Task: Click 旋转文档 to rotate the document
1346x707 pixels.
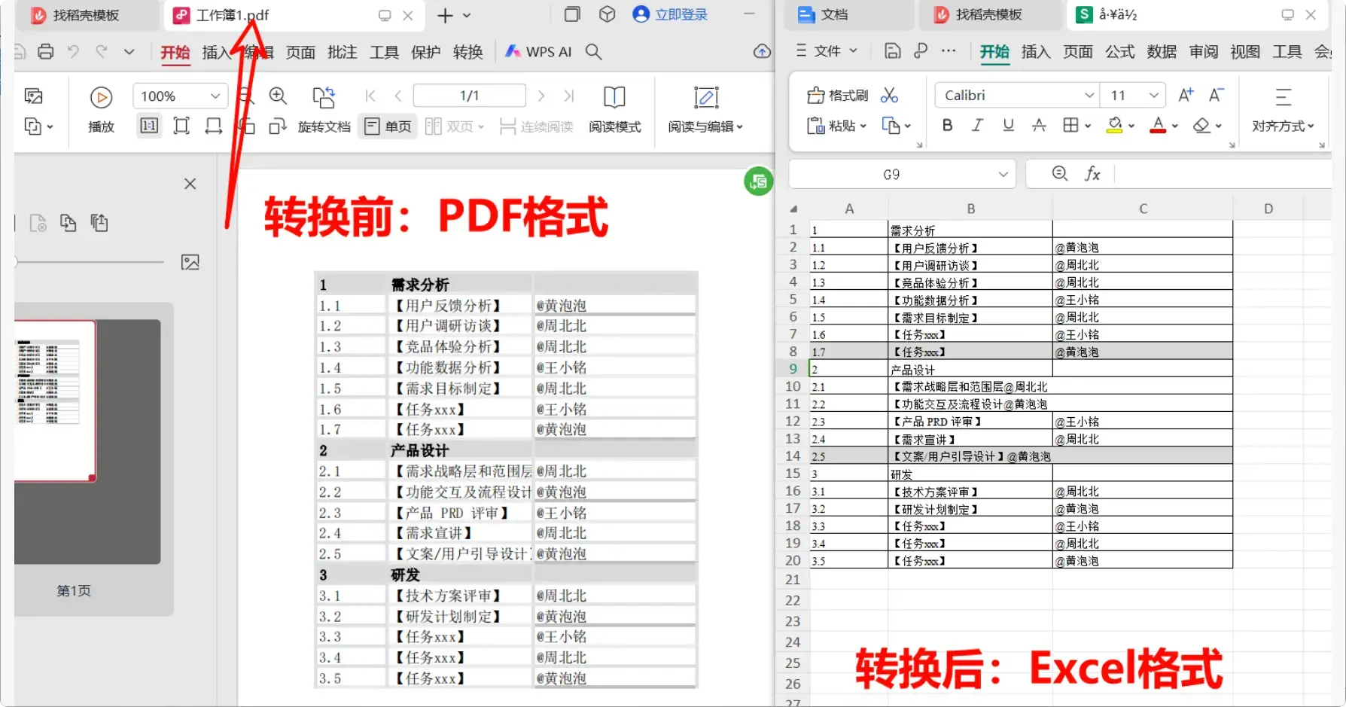Action: 324,126
